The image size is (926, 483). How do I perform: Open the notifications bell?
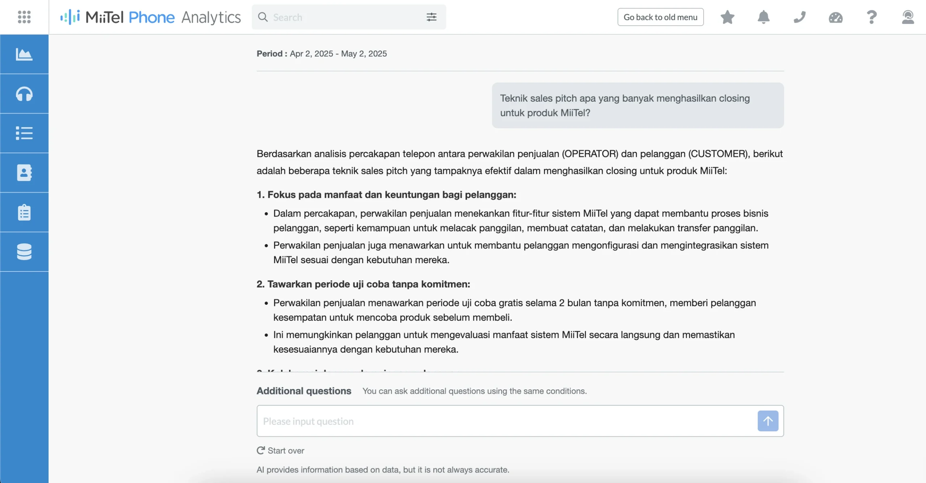764,17
